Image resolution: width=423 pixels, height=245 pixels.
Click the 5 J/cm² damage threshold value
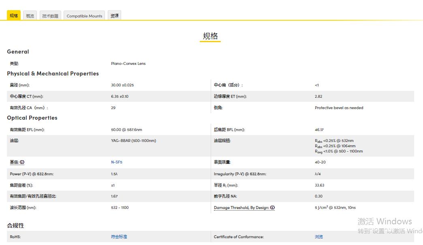(x=335, y=208)
